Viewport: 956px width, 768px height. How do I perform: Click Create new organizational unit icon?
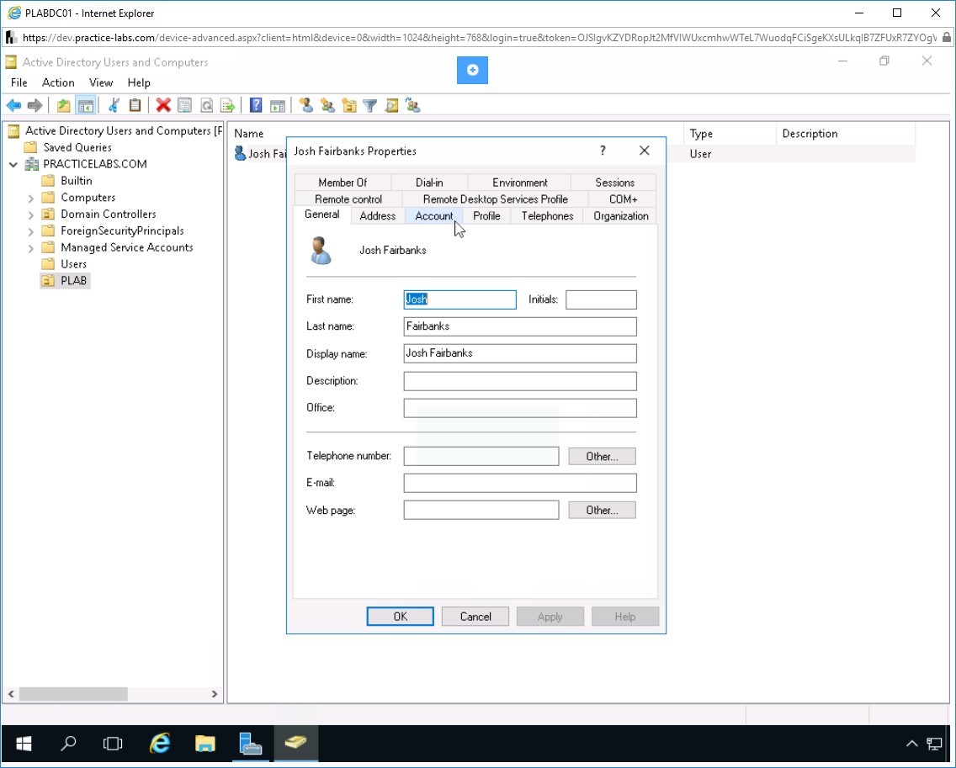click(x=348, y=105)
